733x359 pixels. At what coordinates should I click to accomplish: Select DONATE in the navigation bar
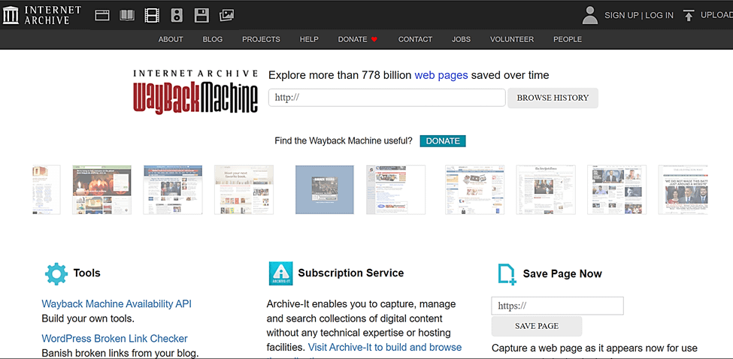point(353,39)
